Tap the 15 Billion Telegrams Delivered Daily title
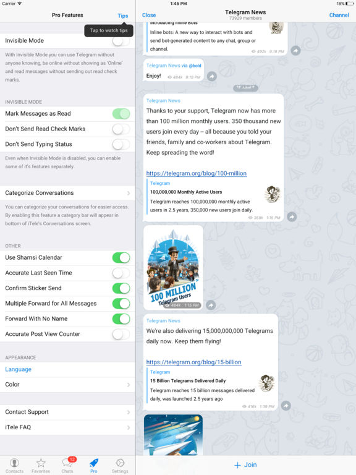 [x=188, y=381]
